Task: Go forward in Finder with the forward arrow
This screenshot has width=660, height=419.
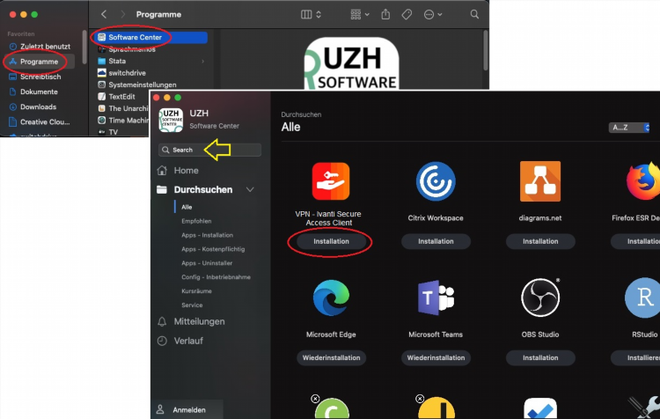Action: pos(123,14)
